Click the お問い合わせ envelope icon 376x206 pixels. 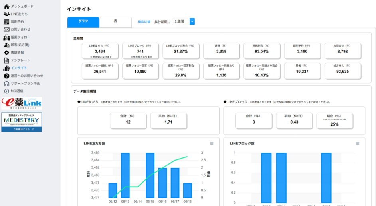(x=6, y=30)
